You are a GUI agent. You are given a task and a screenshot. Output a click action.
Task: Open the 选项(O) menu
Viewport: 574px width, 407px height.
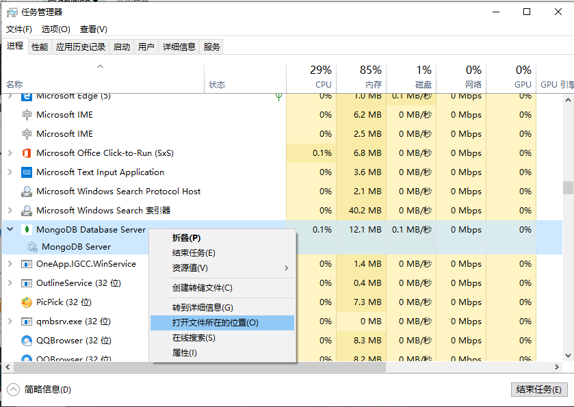click(x=55, y=29)
